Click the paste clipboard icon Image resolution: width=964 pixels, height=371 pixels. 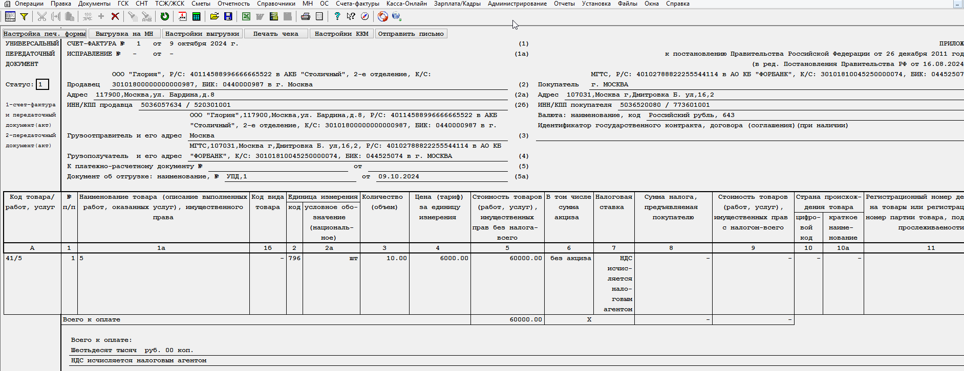coord(70,16)
